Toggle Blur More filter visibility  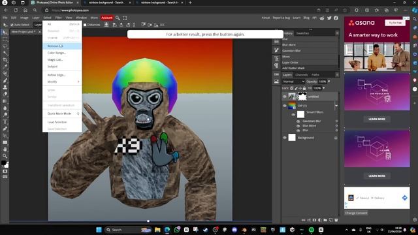point(298,126)
